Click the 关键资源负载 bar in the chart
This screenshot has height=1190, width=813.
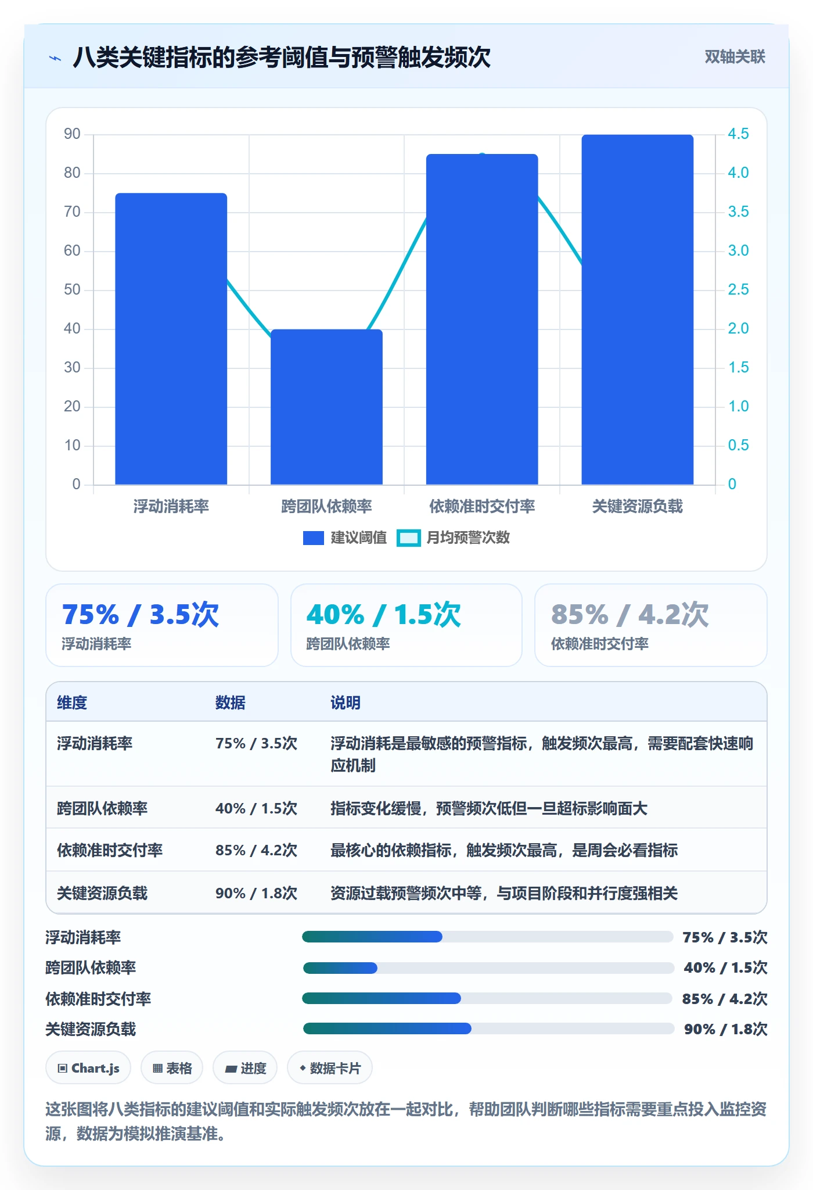(638, 310)
